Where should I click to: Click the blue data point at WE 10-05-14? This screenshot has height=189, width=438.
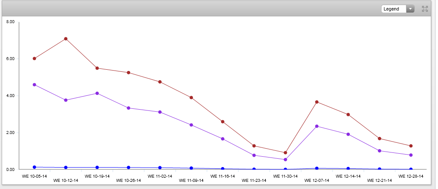pos(35,167)
